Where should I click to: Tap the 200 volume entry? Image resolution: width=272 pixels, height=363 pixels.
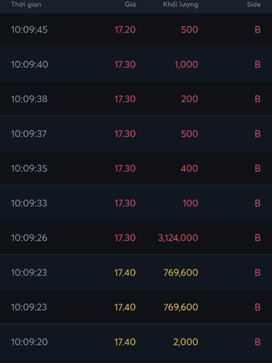189,99
